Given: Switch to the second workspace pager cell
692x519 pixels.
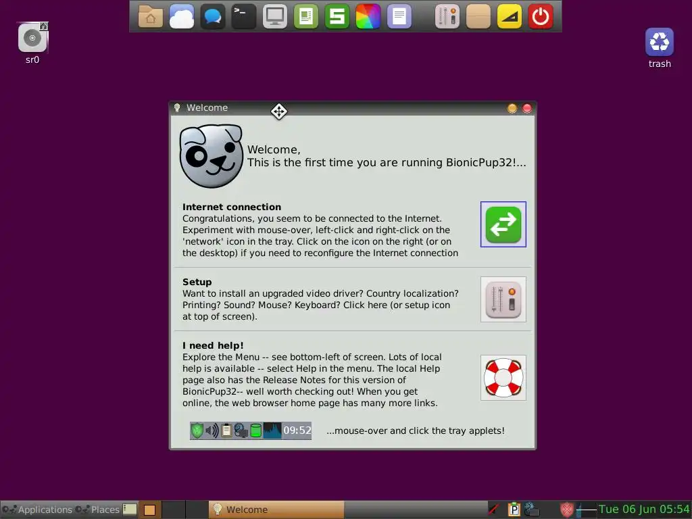Looking at the screenshot, I should 174,510.
